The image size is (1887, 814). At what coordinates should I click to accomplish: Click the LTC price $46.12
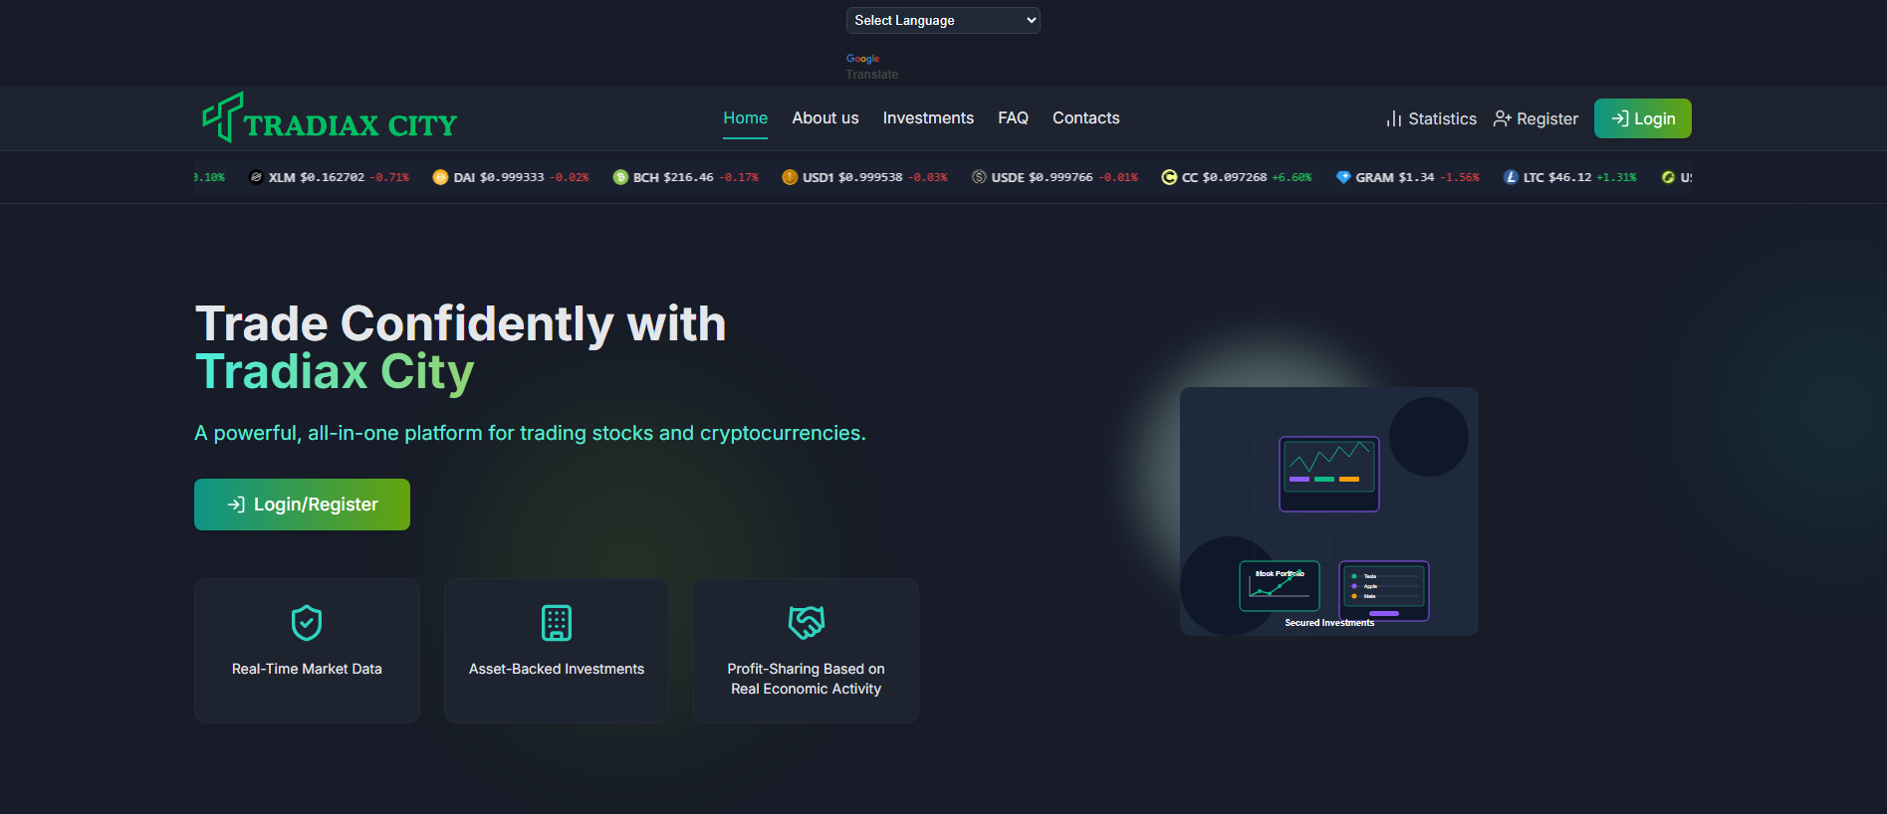pos(1569,177)
